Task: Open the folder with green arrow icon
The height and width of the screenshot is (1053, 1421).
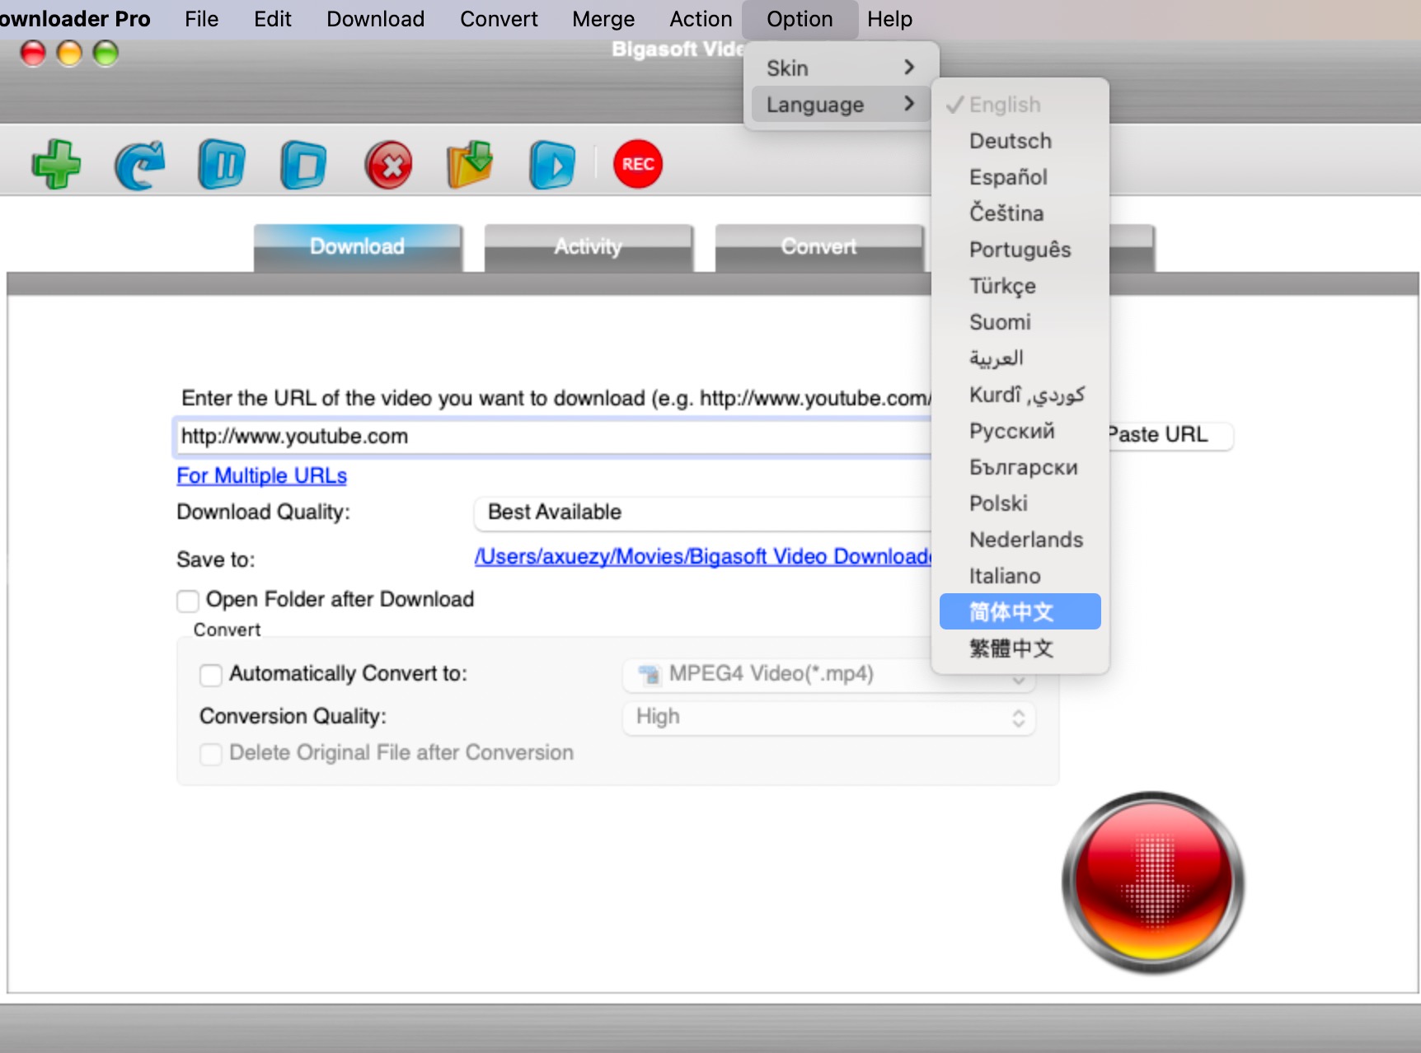Action: coord(470,165)
